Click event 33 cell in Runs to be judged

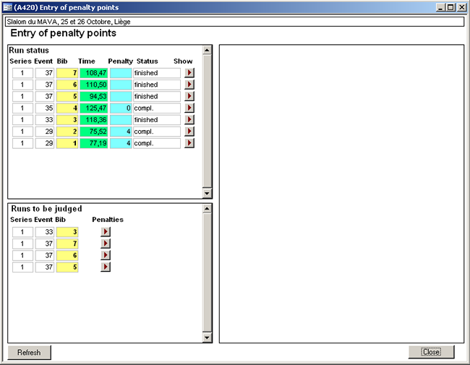click(x=45, y=231)
